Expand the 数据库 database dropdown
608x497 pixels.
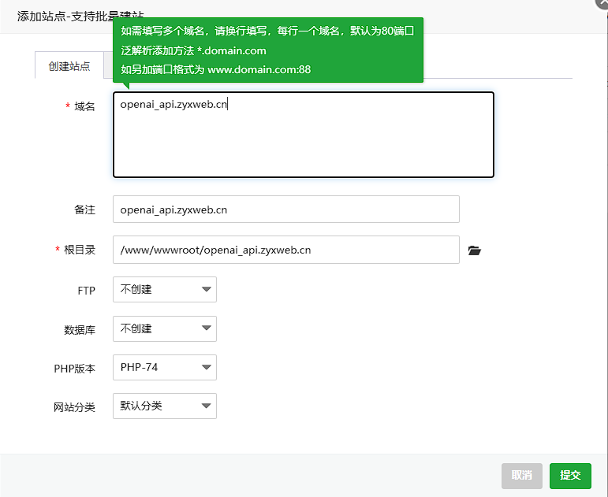(164, 328)
